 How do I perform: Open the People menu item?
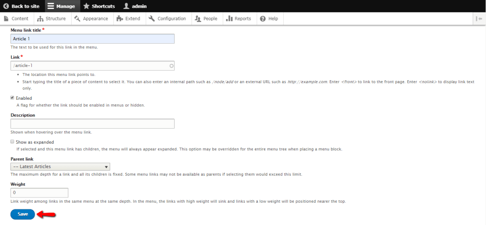pyautogui.click(x=206, y=19)
